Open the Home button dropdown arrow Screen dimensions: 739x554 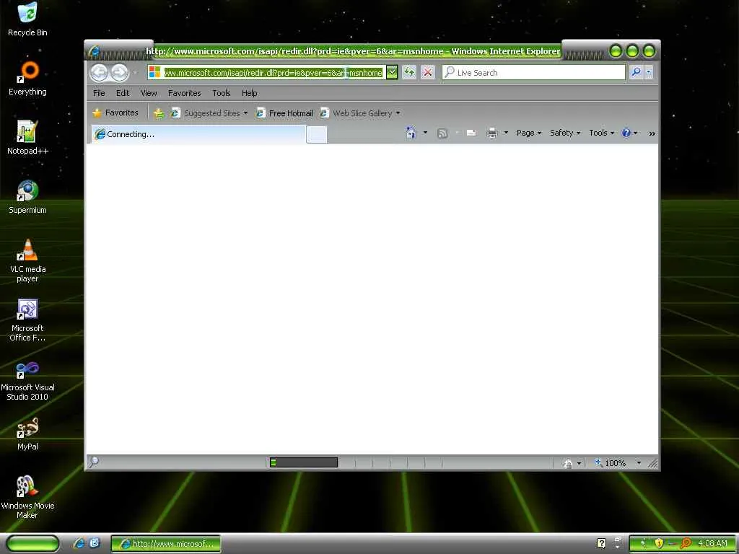[x=425, y=133]
